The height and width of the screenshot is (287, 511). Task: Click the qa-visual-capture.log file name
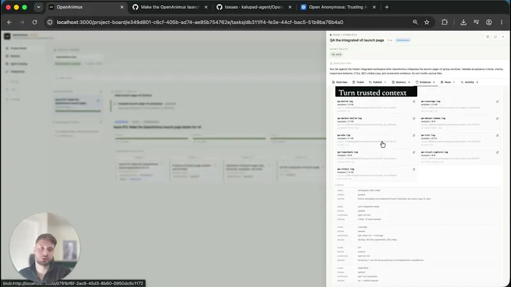coord(434,152)
